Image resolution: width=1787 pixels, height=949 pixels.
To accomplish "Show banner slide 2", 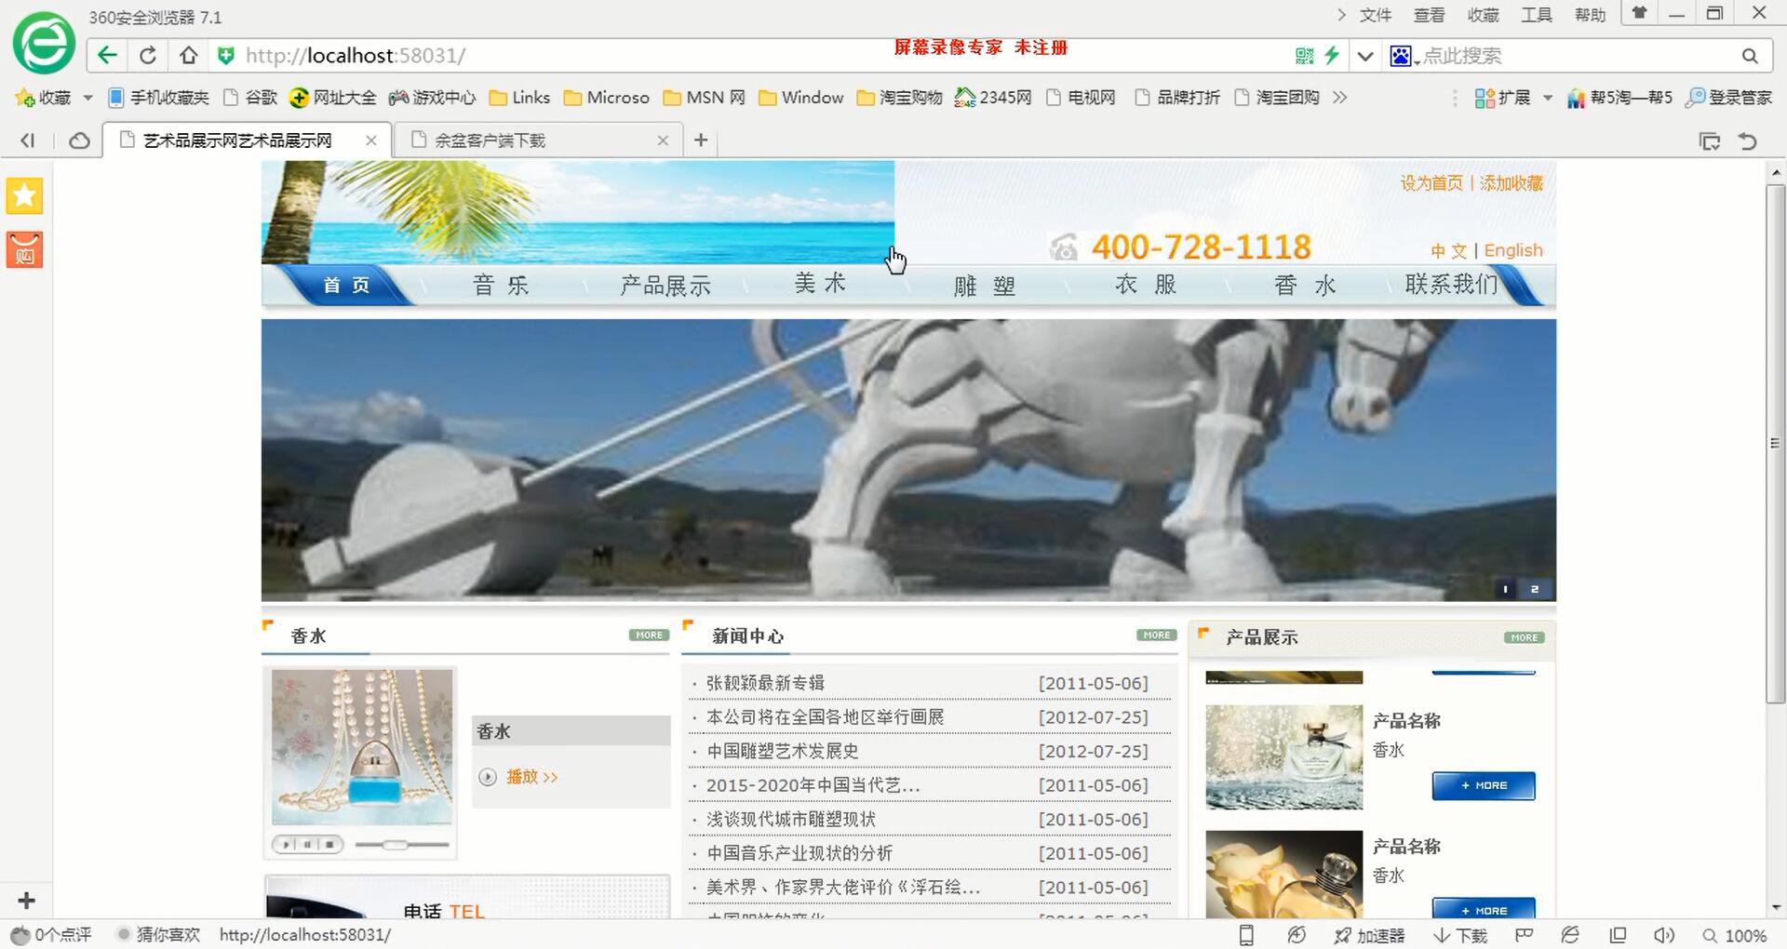I will 1535,589.
